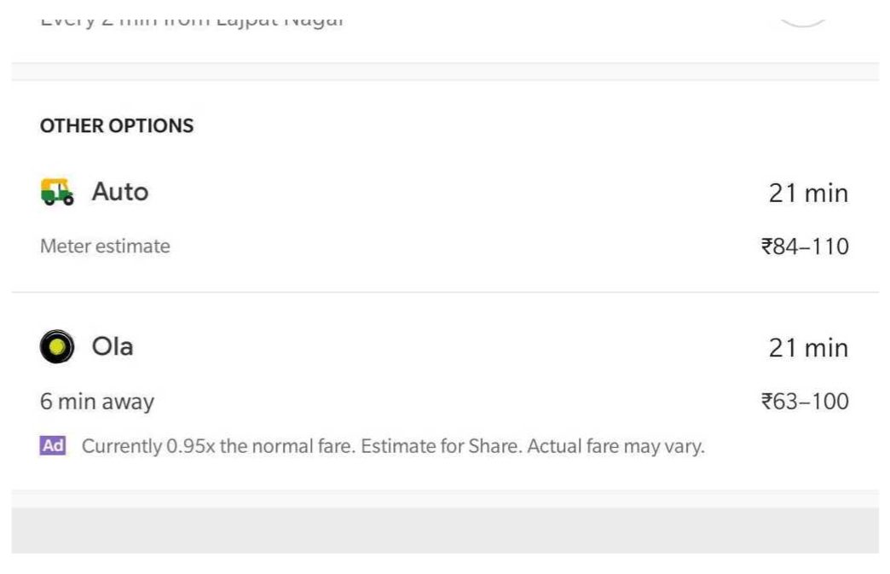Tap the green auto rickshaw icon
This screenshot has width=890, height=574.
[57, 192]
